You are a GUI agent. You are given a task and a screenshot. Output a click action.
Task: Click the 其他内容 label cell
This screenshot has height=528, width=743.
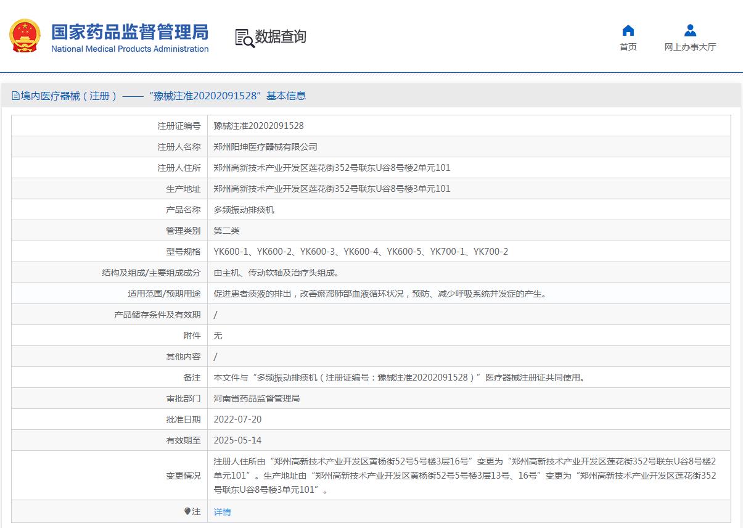pyautogui.click(x=109, y=357)
